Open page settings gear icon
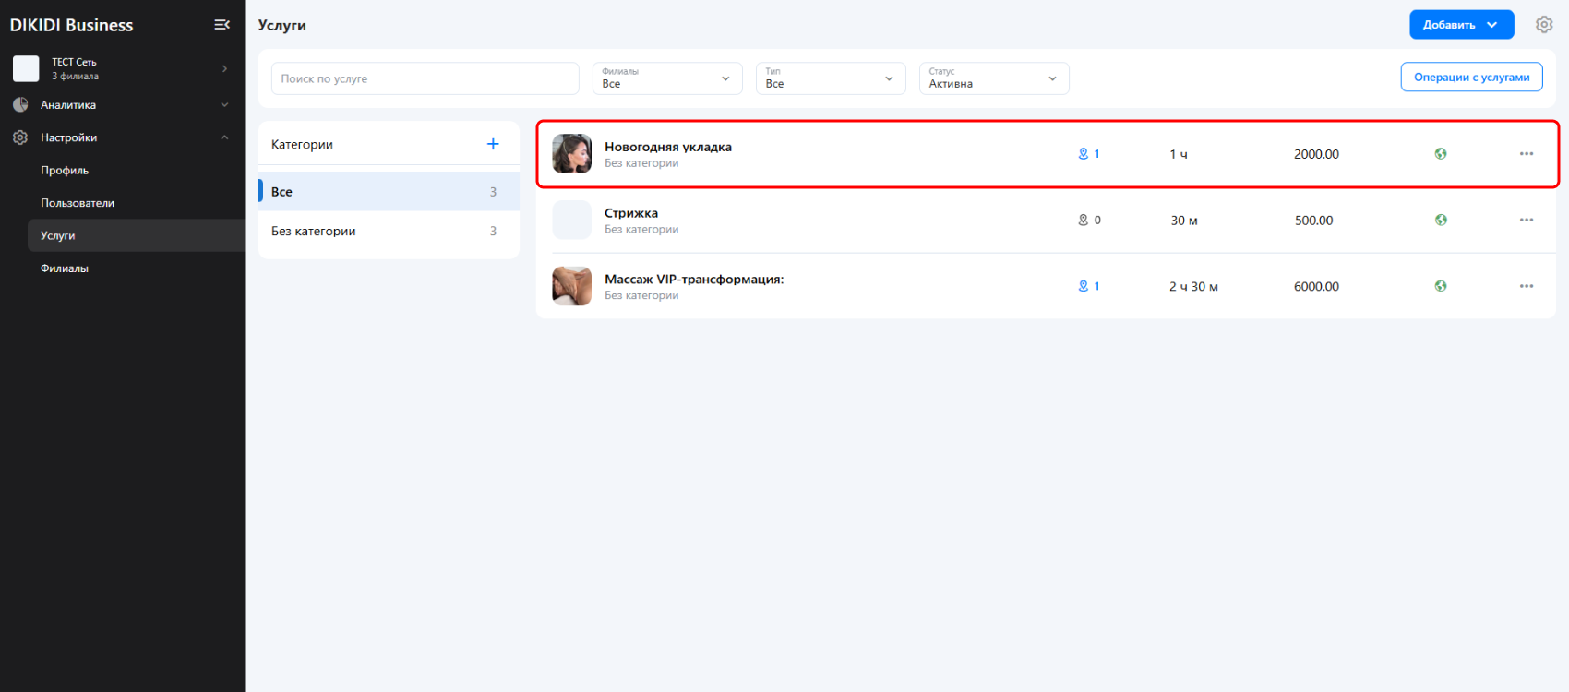Viewport: 1569px width, 692px height. tap(1544, 25)
